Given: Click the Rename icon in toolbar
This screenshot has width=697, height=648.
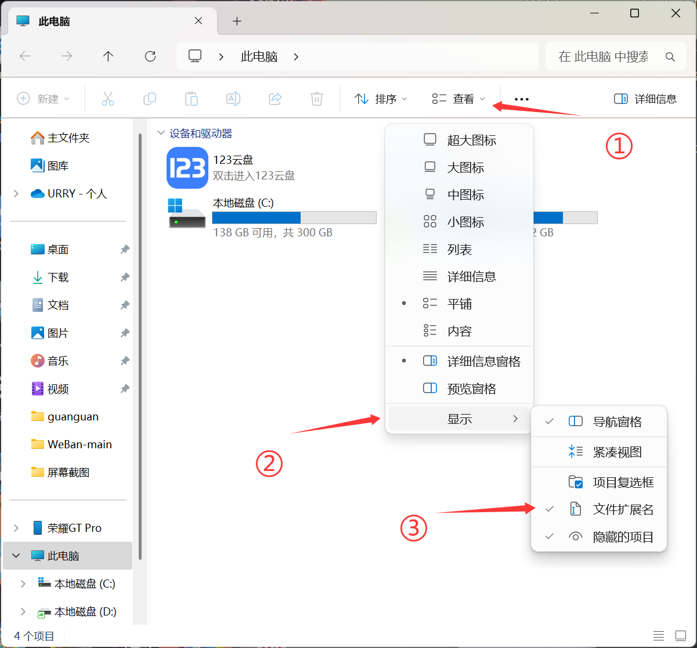Looking at the screenshot, I should [233, 99].
